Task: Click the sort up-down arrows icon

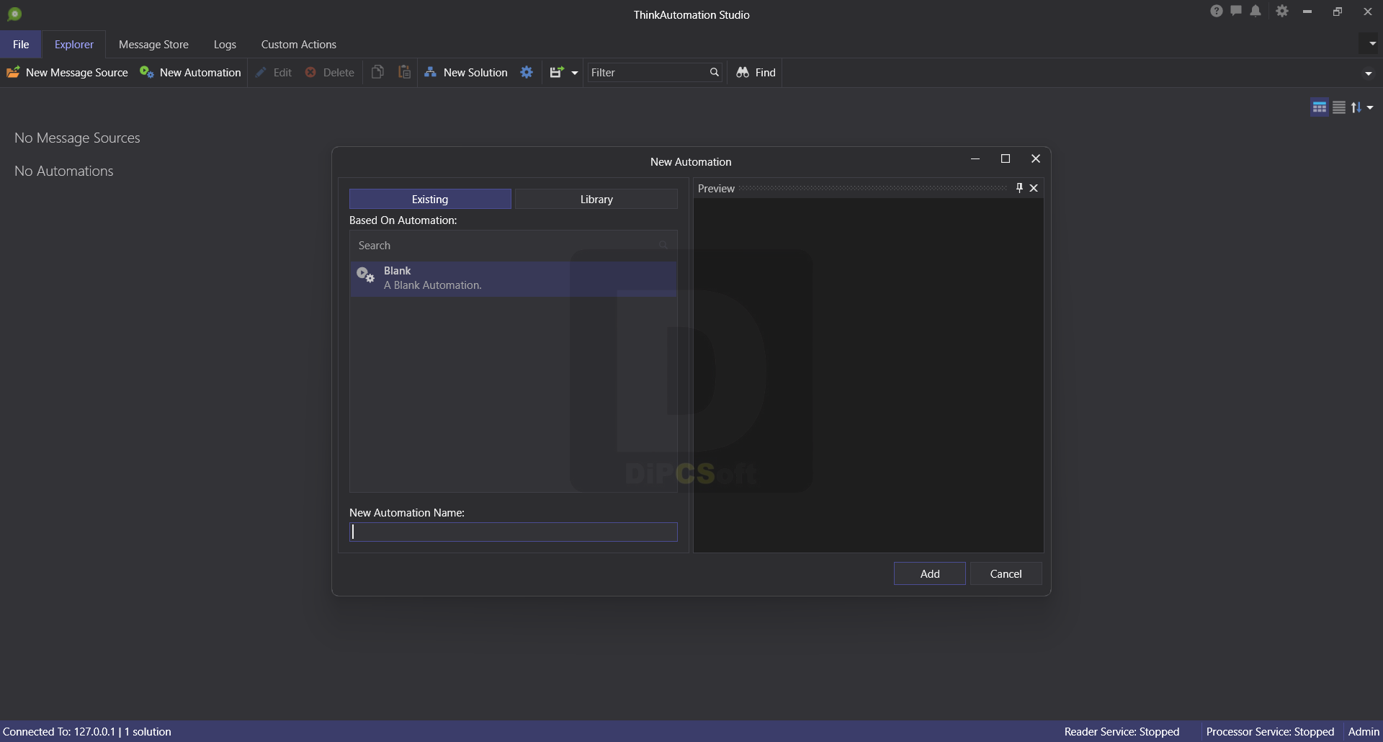Action: 1356,107
